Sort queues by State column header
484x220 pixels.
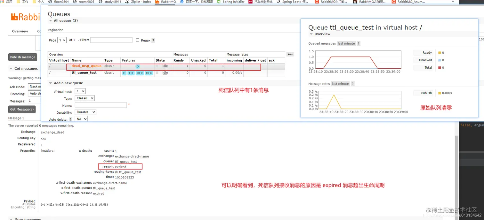160,60
